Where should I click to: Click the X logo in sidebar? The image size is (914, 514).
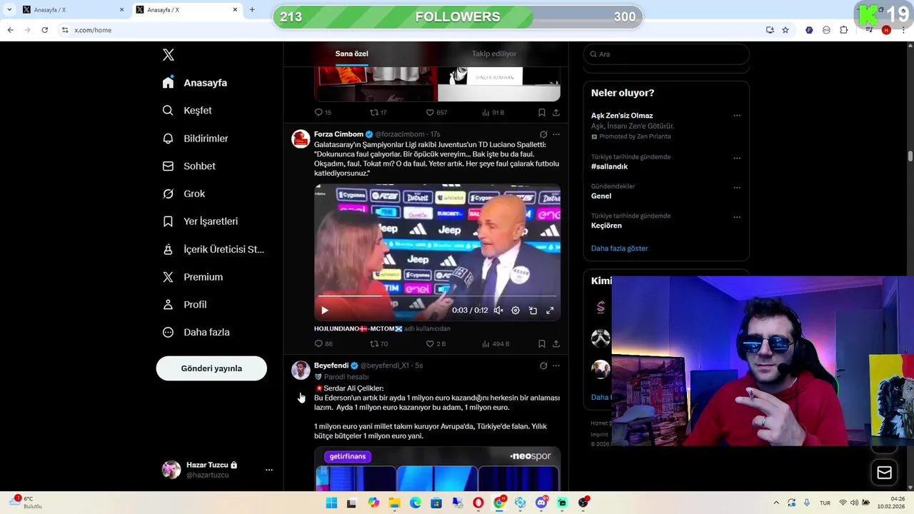pos(169,55)
